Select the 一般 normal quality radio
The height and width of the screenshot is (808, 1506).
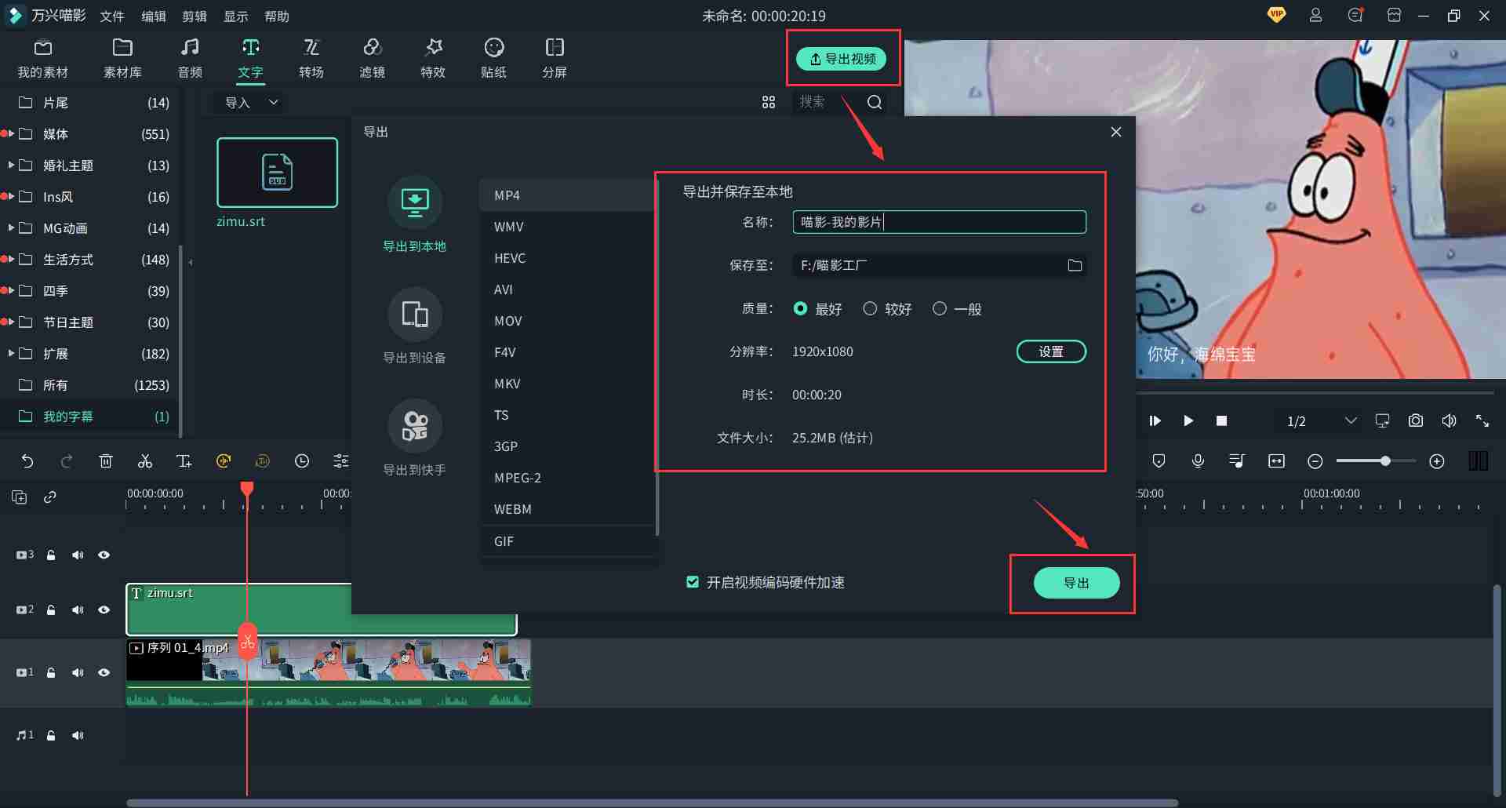click(940, 308)
